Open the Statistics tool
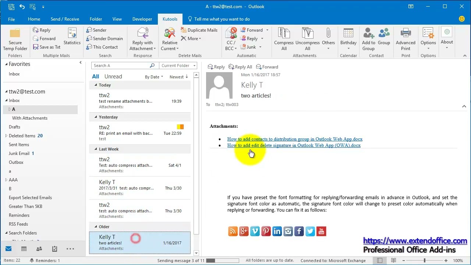The width and height of the screenshot is (471, 265). click(72, 37)
